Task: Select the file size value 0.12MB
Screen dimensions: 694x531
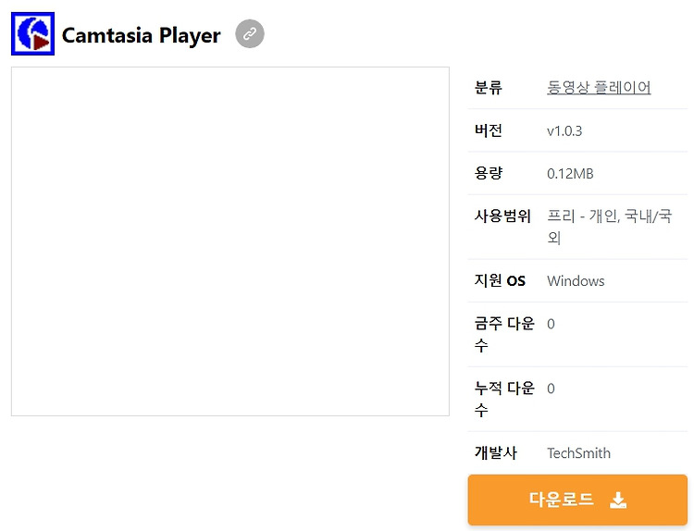Action: [x=570, y=174]
